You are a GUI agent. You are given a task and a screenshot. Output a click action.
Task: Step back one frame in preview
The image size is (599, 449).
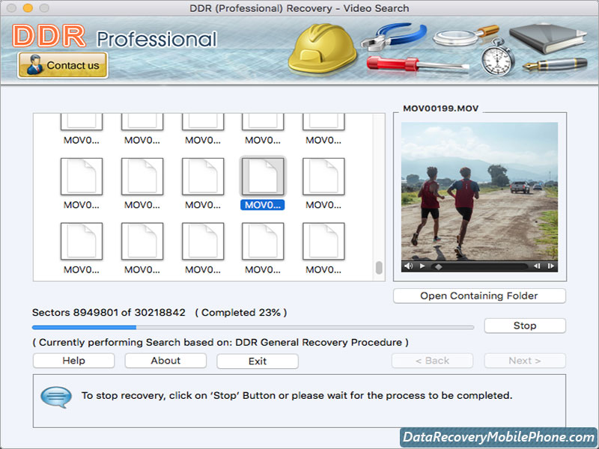[x=537, y=266]
